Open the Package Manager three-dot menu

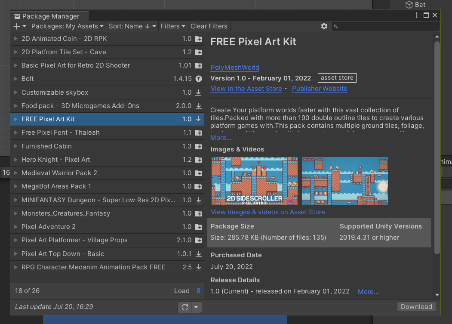(x=417, y=15)
